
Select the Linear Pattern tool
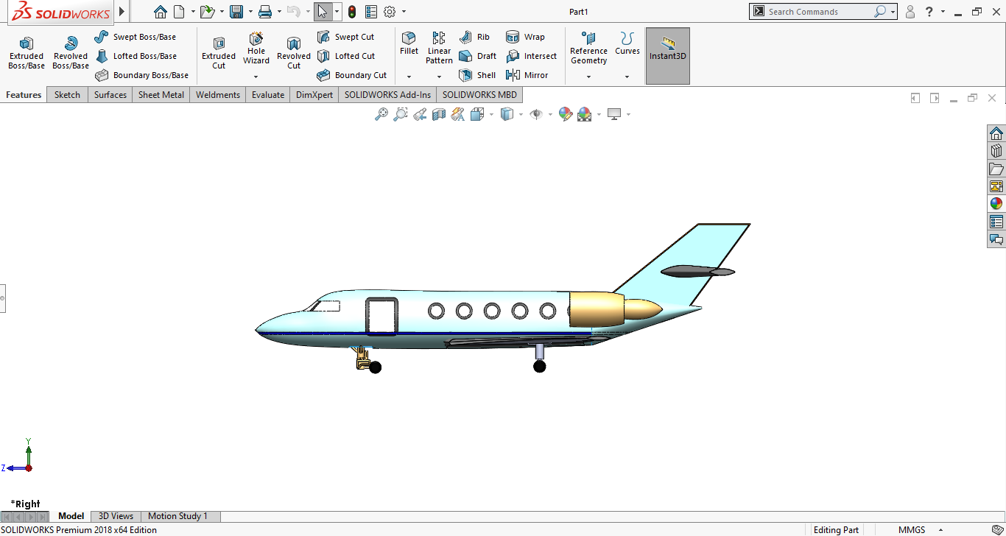pyautogui.click(x=439, y=49)
